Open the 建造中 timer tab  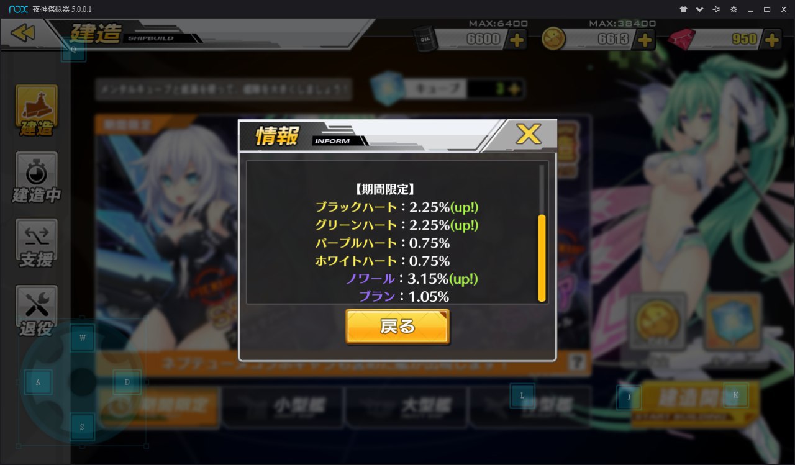click(x=37, y=178)
